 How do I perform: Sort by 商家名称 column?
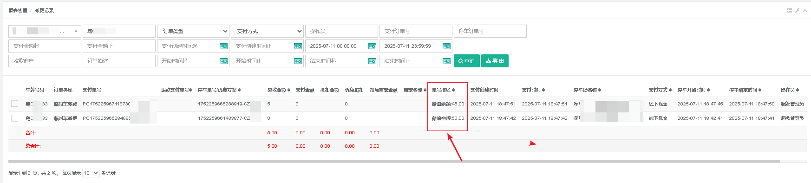tap(415, 90)
